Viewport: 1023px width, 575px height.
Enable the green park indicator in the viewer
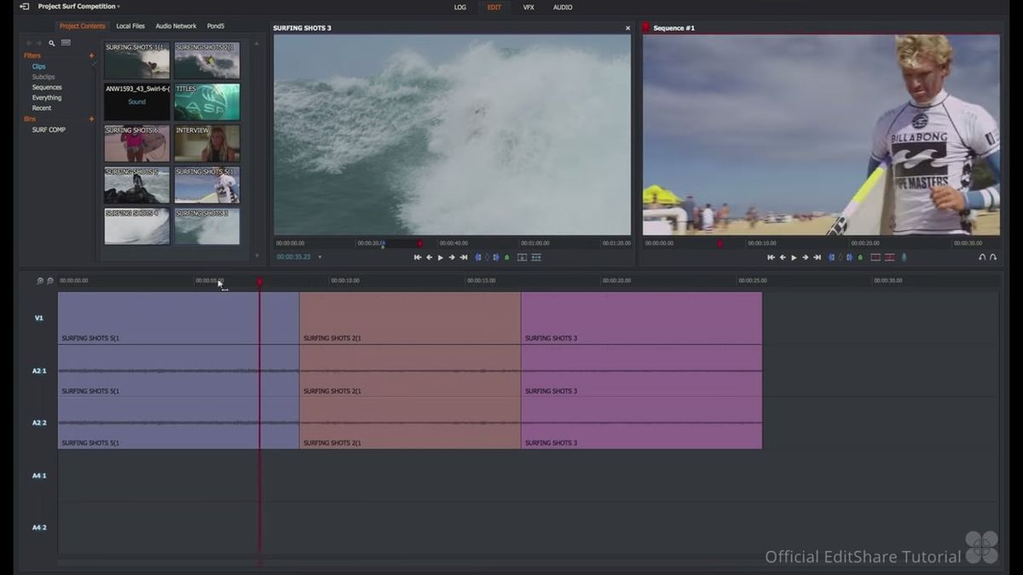pos(506,257)
